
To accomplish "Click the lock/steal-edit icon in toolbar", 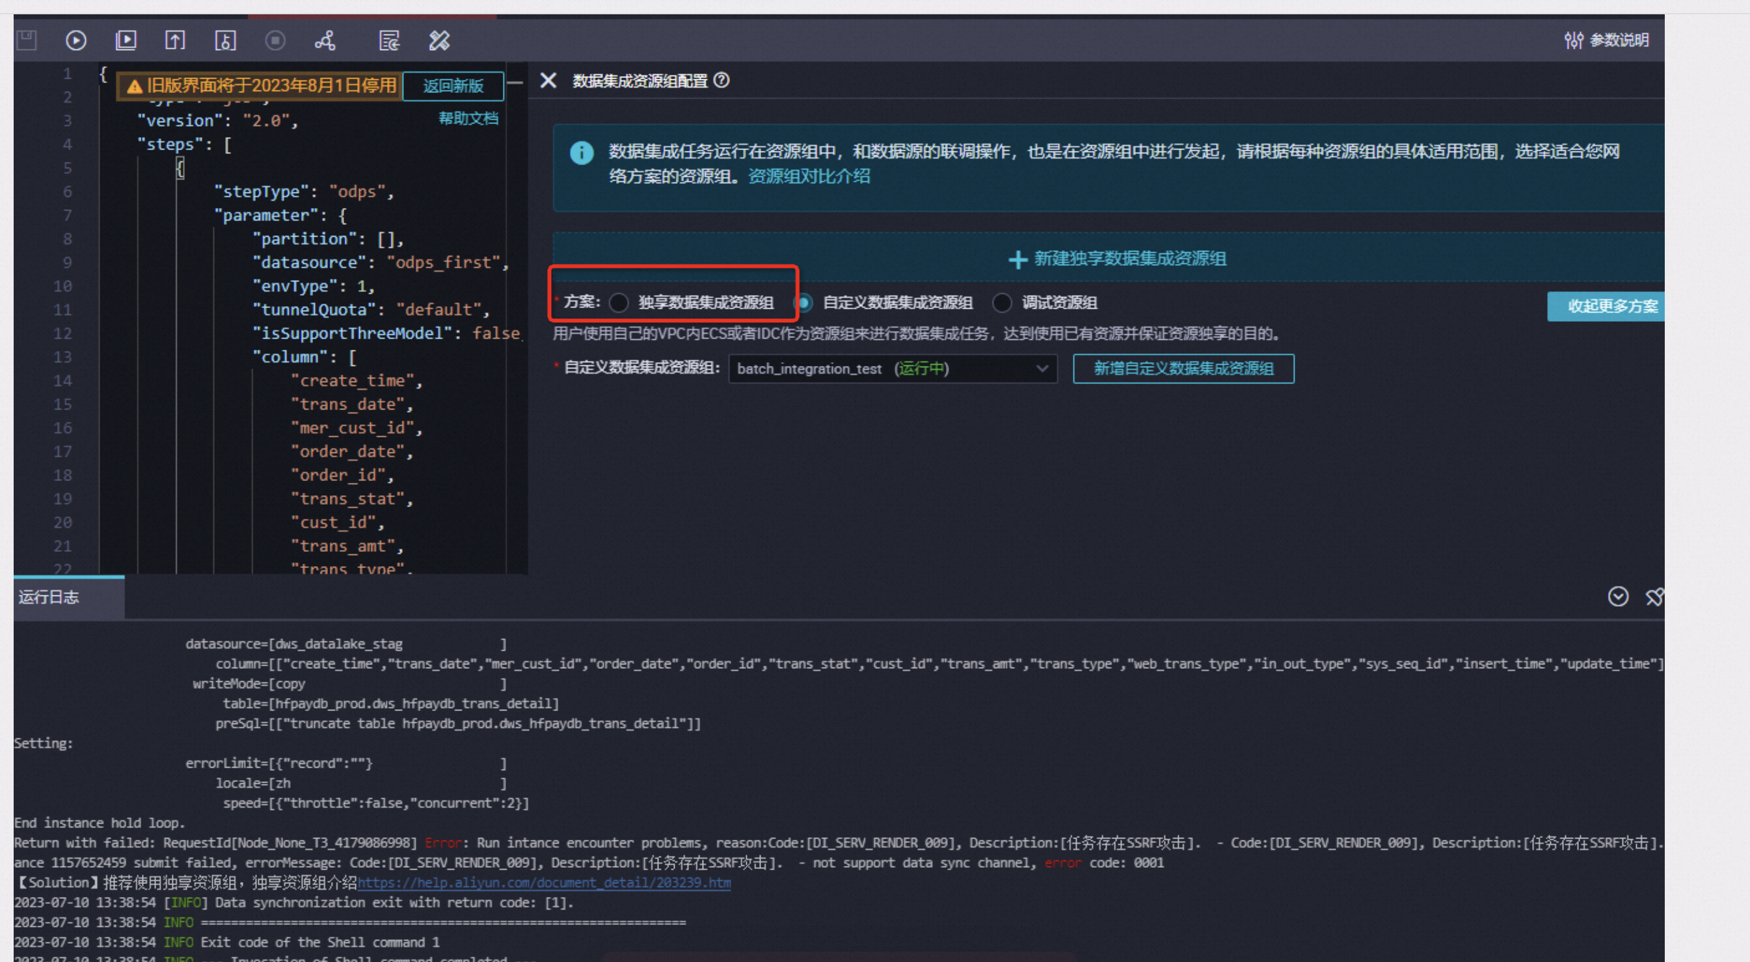I will coord(225,40).
